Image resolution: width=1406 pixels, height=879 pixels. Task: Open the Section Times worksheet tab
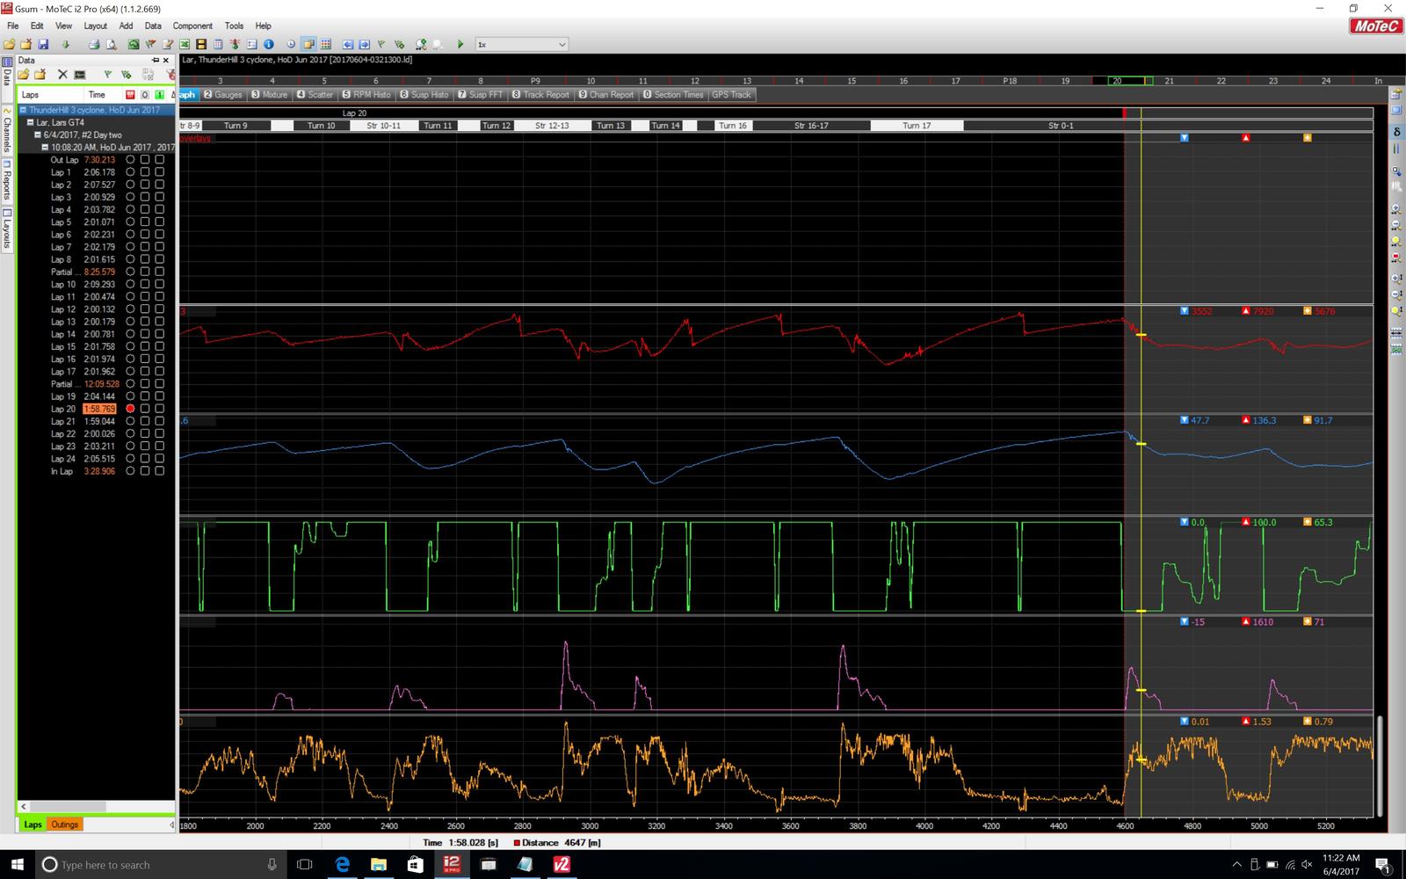tap(673, 95)
